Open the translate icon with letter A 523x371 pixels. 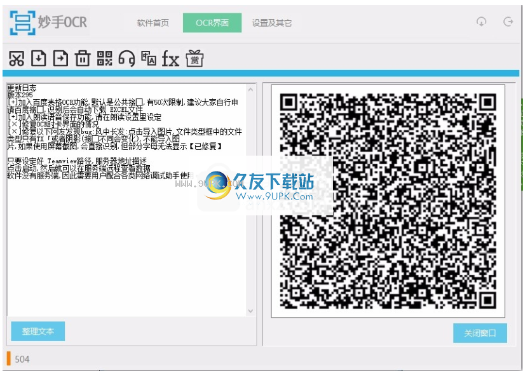click(149, 58)
